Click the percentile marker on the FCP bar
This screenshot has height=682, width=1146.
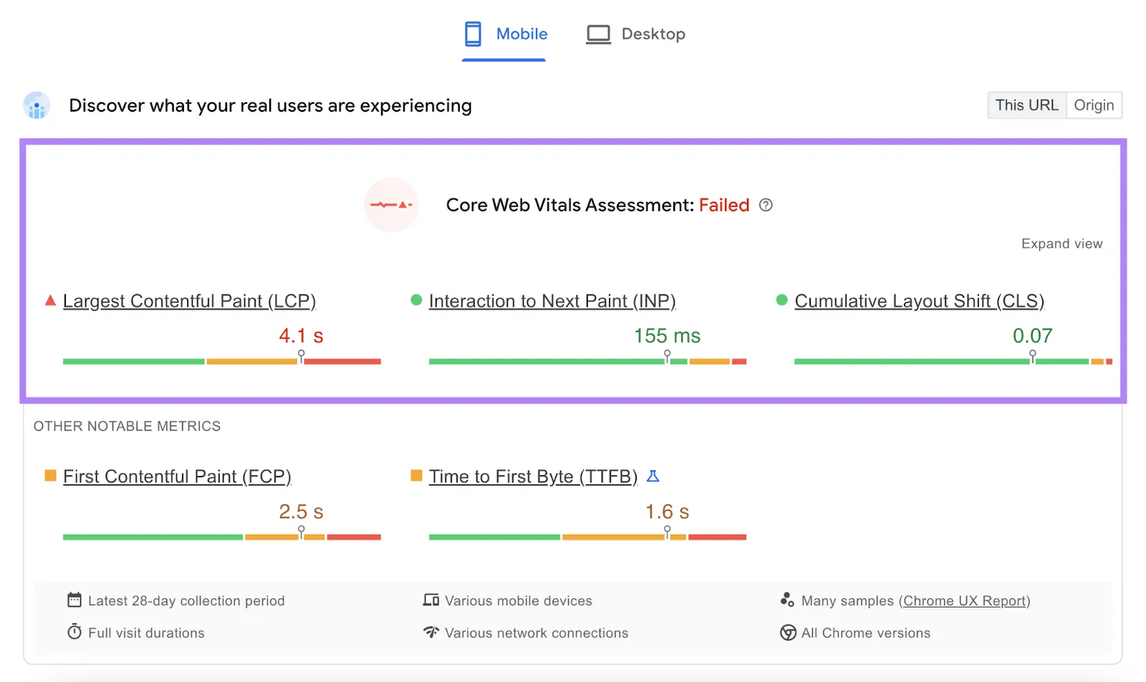pos(301,529)
